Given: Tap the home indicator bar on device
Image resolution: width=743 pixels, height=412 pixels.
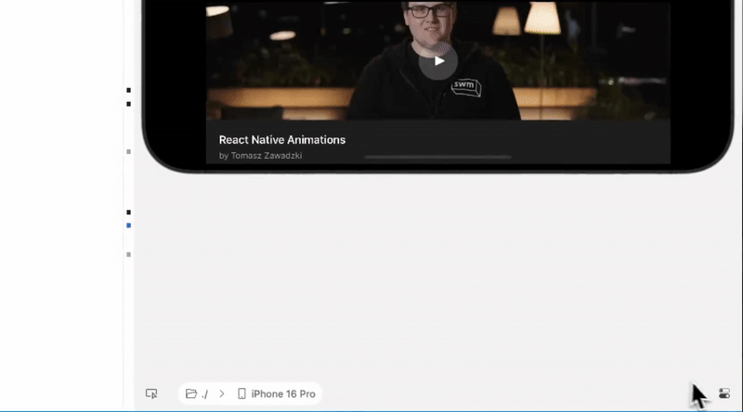Looking at the screenshot, I should coord(437,158).
